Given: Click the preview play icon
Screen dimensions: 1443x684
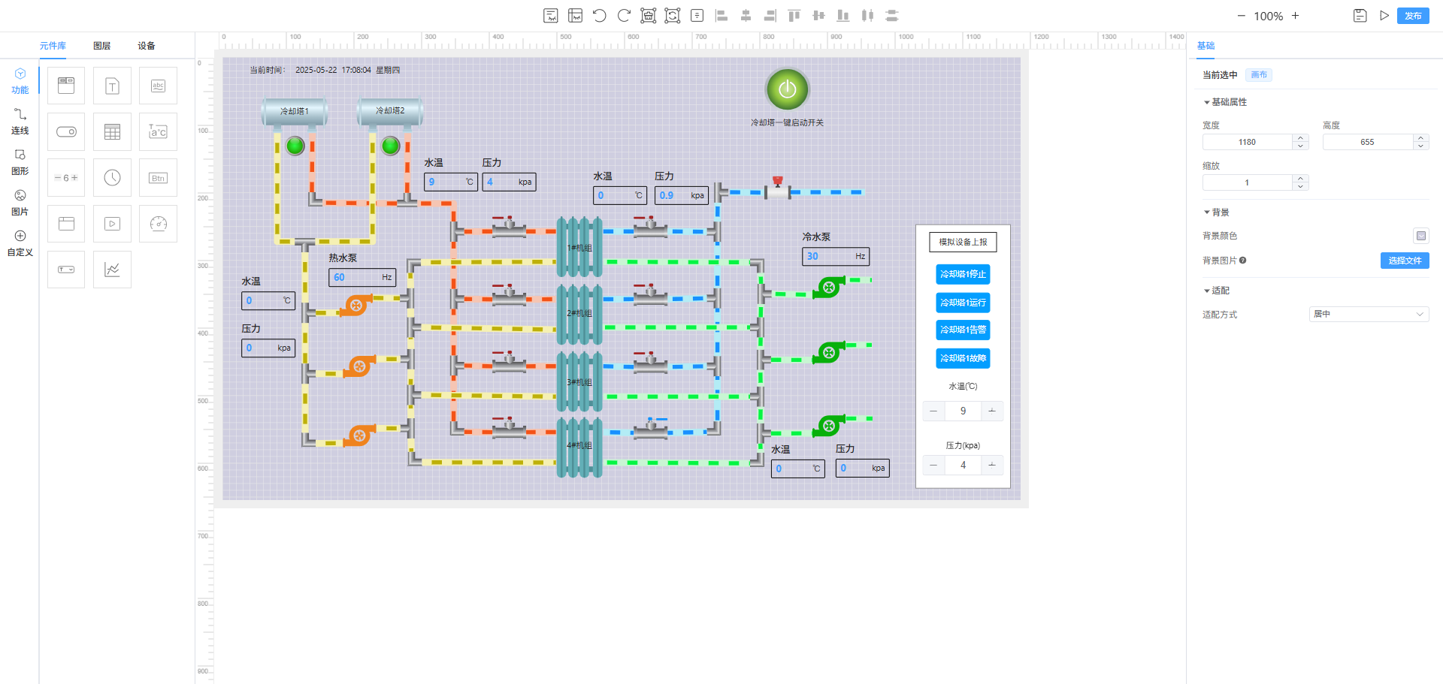Looking at the screenshot, I should pos(1384,16).
